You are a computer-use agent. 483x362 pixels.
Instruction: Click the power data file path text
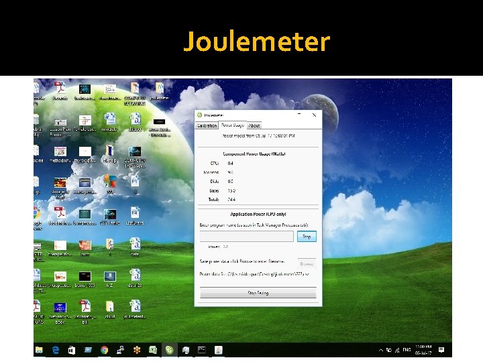[254, 274]
